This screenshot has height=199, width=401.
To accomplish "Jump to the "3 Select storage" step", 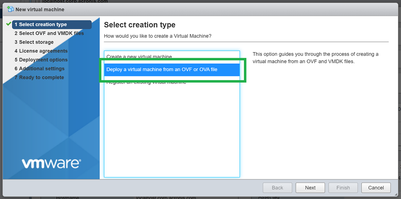I will pyautogui.click(x=34, y=42).
